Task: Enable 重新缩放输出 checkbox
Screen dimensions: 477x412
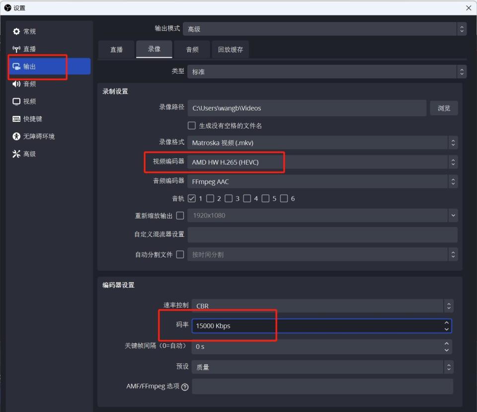Action: 180,216
